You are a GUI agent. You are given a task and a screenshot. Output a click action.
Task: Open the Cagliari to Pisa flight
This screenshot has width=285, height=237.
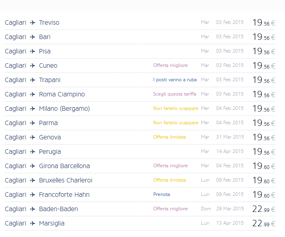[x=45, y=51]
